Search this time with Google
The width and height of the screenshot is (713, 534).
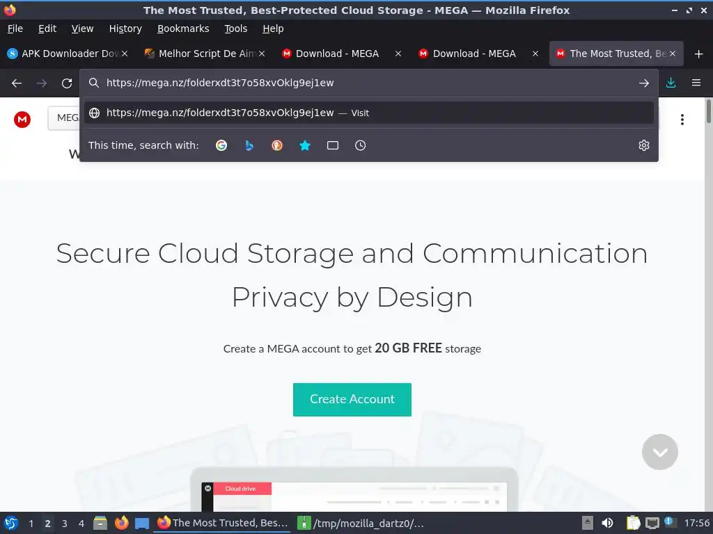click(221, 145)
